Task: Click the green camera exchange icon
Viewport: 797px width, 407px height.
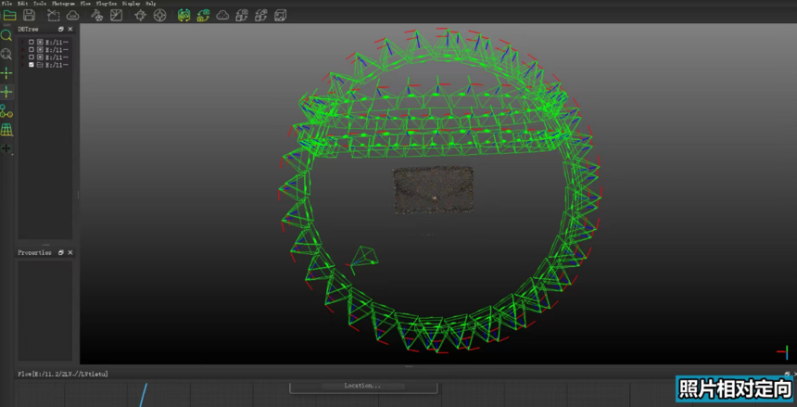Action: tap(203, 15)
